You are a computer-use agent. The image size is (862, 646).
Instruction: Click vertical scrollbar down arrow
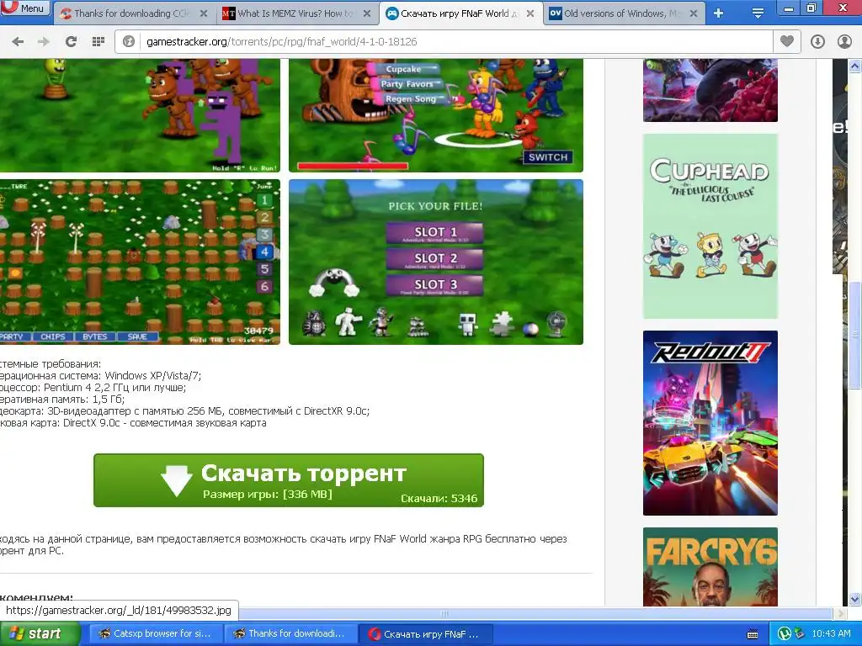[x=855, y=599]
